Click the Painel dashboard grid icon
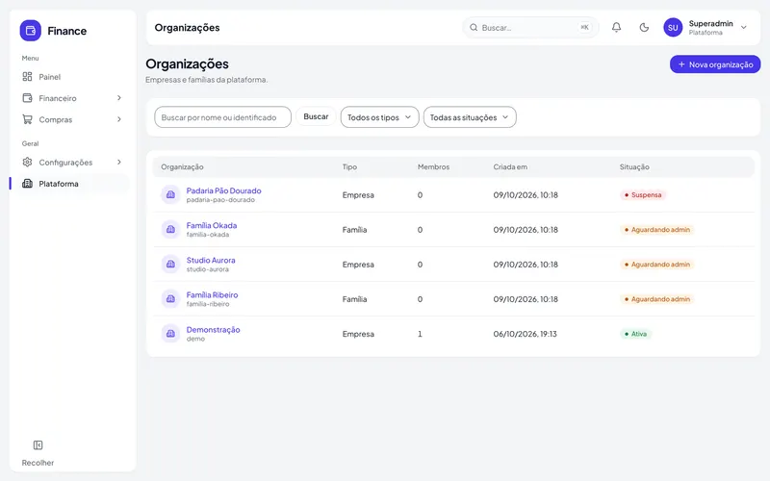The width and height of the screenshot is (770, 481). coord(28,77)
